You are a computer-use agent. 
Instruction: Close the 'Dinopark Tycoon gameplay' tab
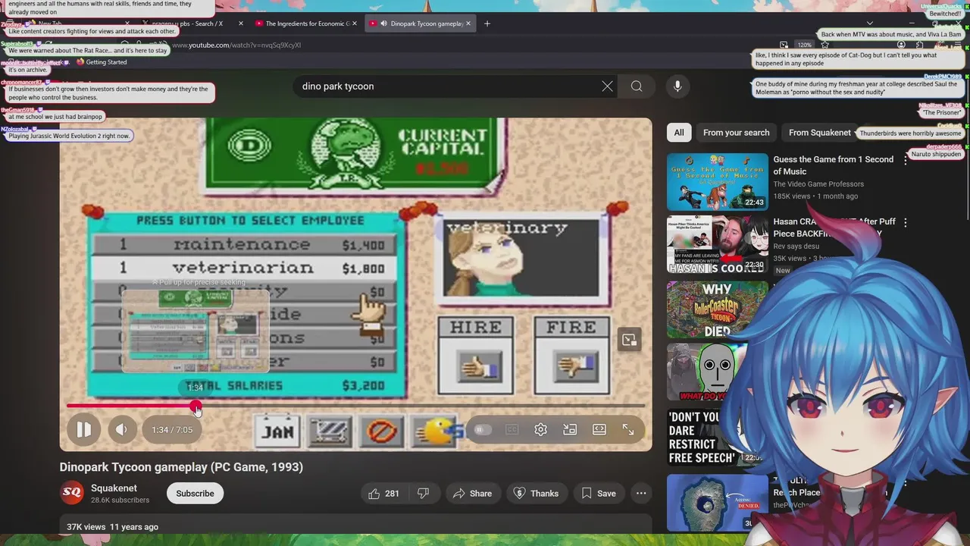click(x=468, y=24)
